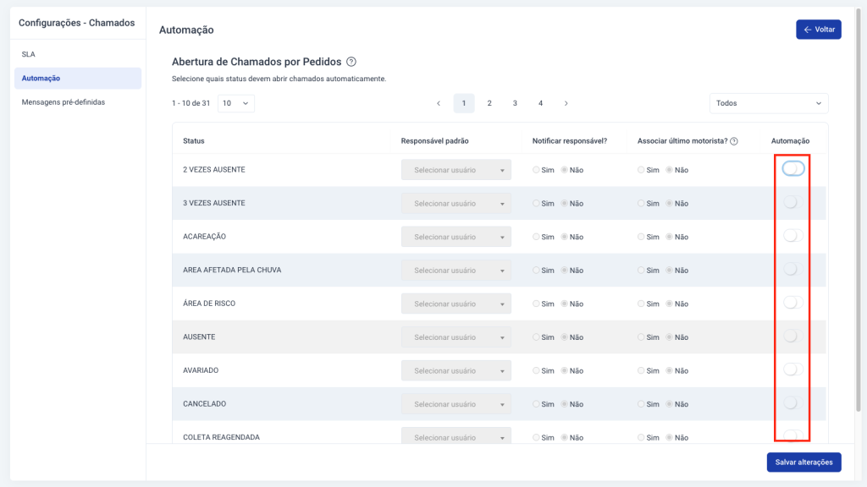This screenshot has height=487, width=867.
Task: Turn on automation toggle for ACAREAÇÃO
Action: 792,236
